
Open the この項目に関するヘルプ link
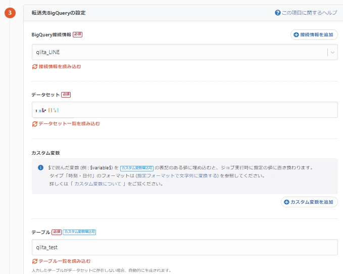309,13
